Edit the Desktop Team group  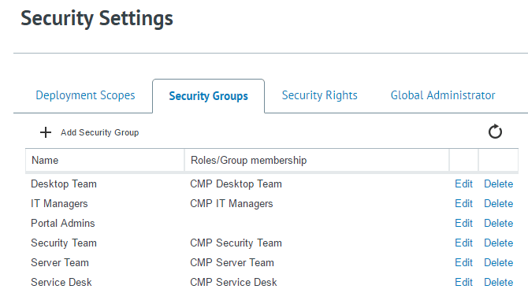(x=463, y=184)
